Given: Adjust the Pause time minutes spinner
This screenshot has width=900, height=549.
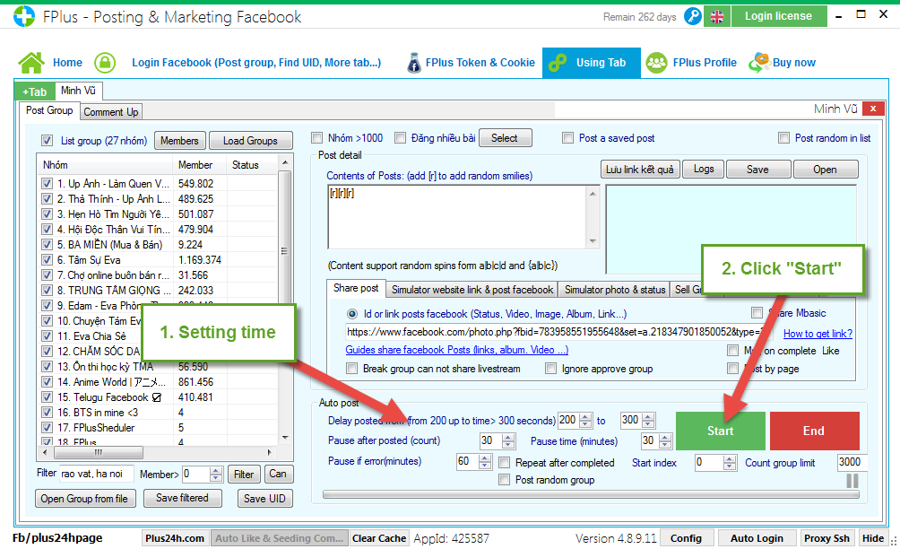Looking at the screenshot, I should coord(664,441).
